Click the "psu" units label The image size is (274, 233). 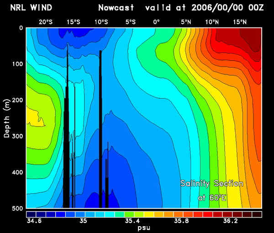[144, 228]
